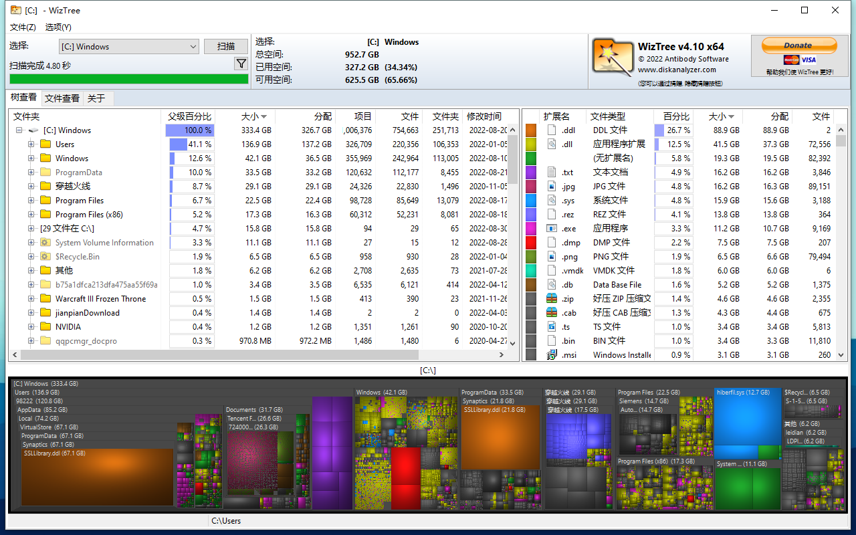Click the blue hiberfil.sys treemap block

(747, 421)
